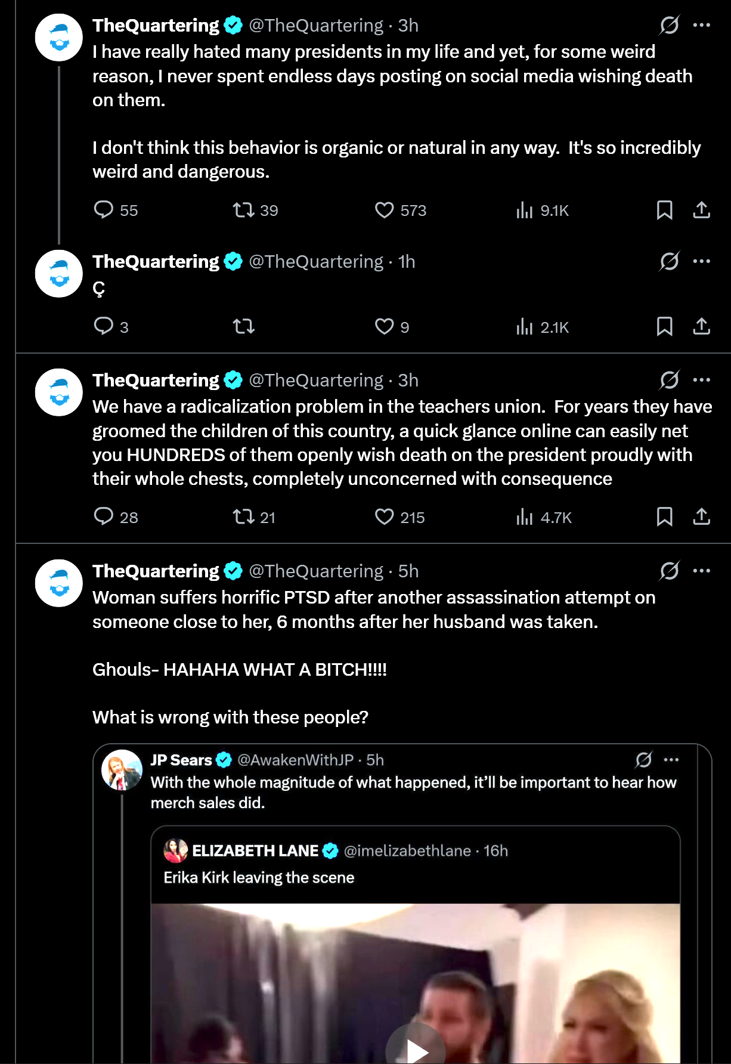Open TheQuartering avatar on 5h tweet
Screen dimensions: 731x1064
59,583
